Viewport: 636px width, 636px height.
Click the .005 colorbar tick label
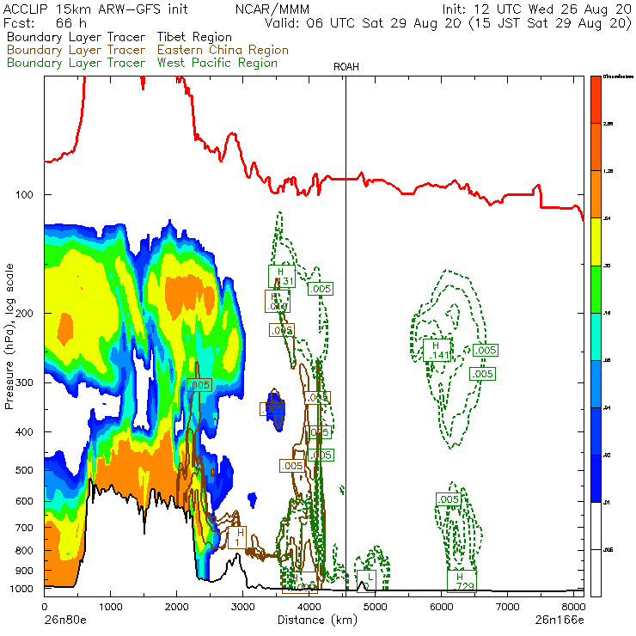tap(608, 550)
